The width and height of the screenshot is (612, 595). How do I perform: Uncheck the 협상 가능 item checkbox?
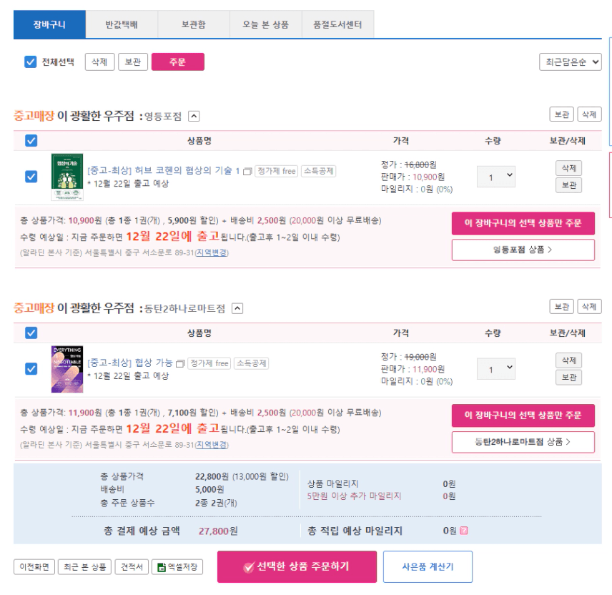click(x=31, y=369)
